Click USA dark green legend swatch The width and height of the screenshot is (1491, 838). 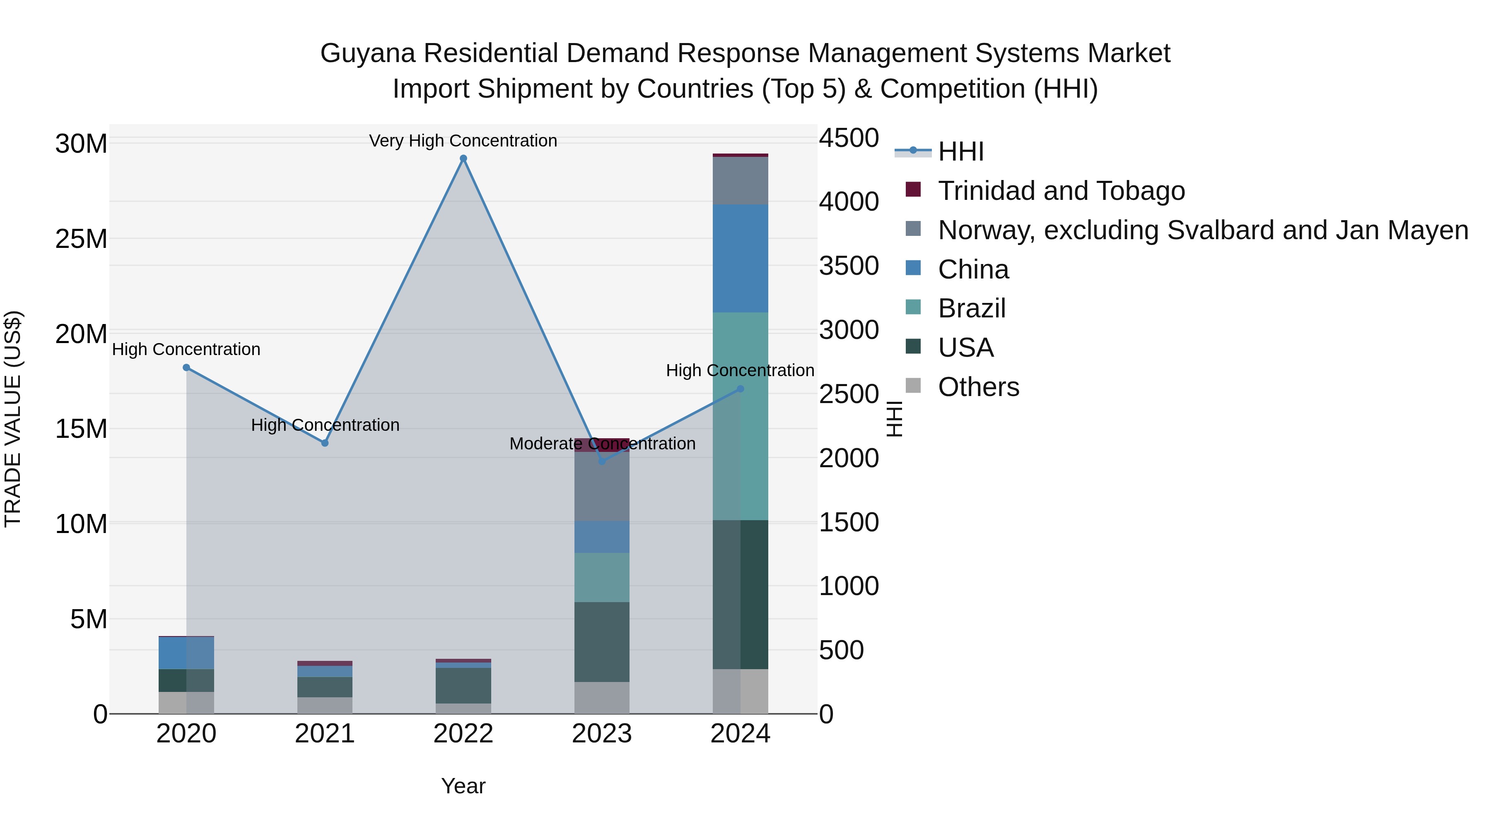click(913, 346)
